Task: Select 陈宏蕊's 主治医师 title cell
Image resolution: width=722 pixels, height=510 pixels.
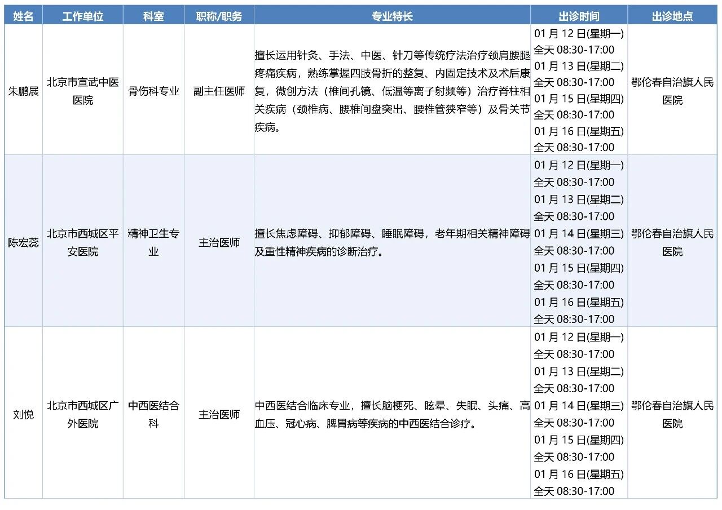Action: [x=219, y=243]
